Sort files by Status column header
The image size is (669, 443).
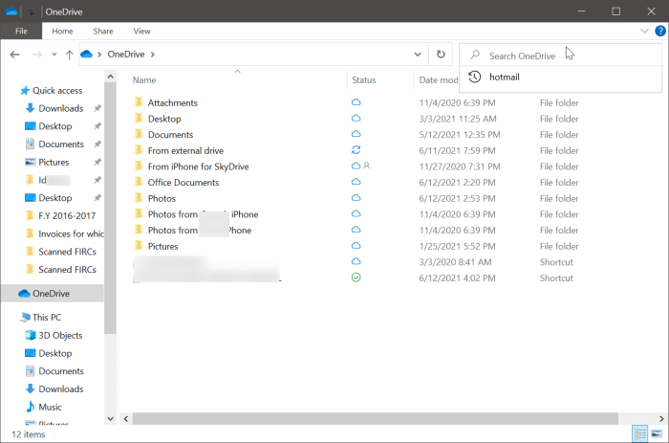point(364,79)
